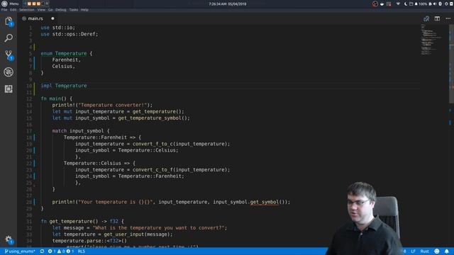454x255 pixels.
Task: Open the system tray notification bell
Action: (x=416, y=4)
